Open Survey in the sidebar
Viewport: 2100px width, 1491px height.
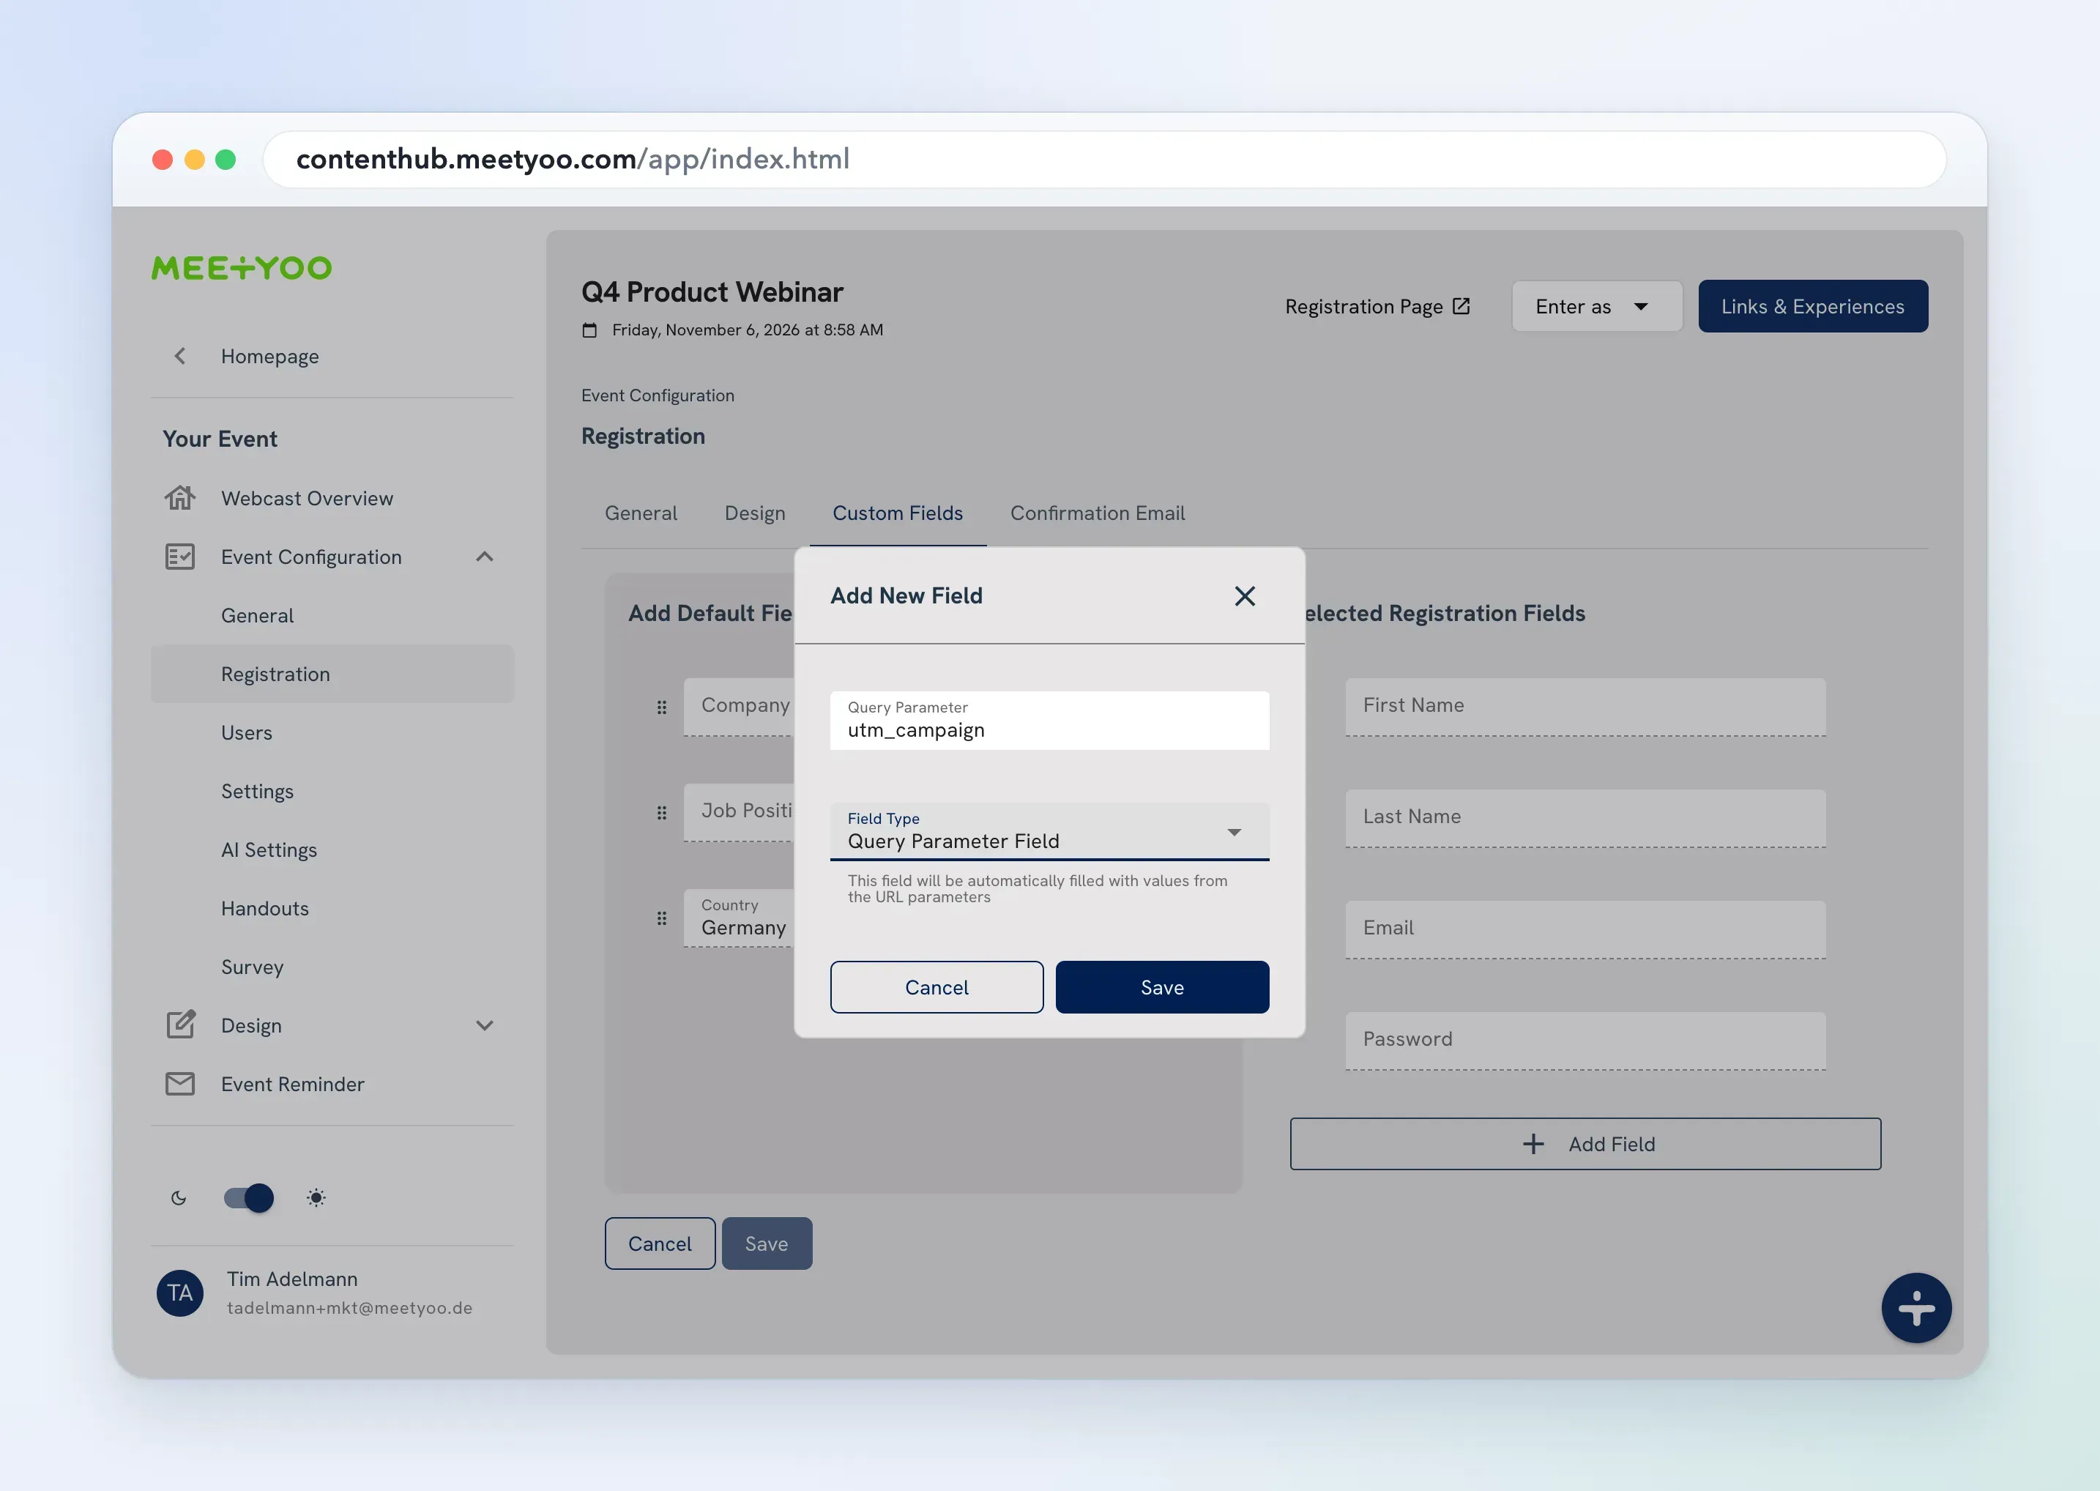point(332,967)
